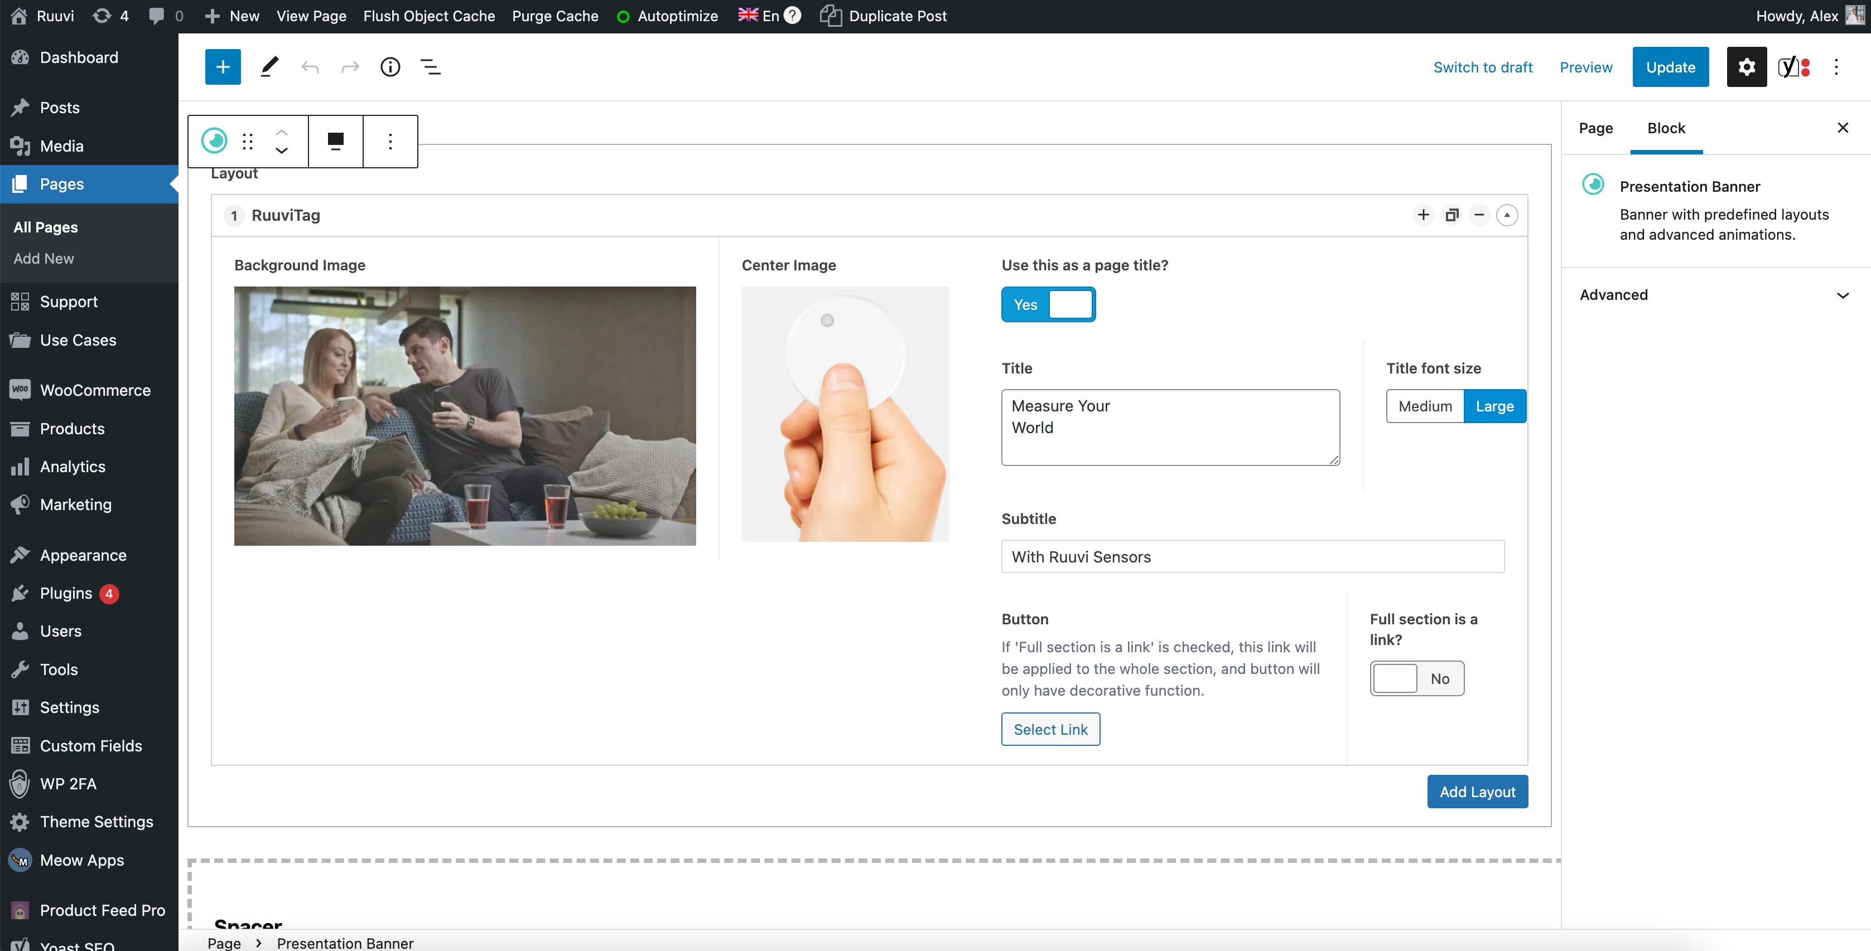Image resolution: width=1871 pixels, height=951 pixels.
Task: Click View Page in admin bar
Action: pos(311,16)
